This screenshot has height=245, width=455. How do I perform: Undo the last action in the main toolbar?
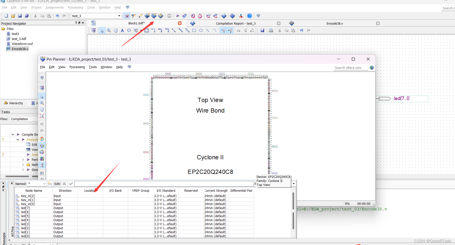(x=57, y=16)
